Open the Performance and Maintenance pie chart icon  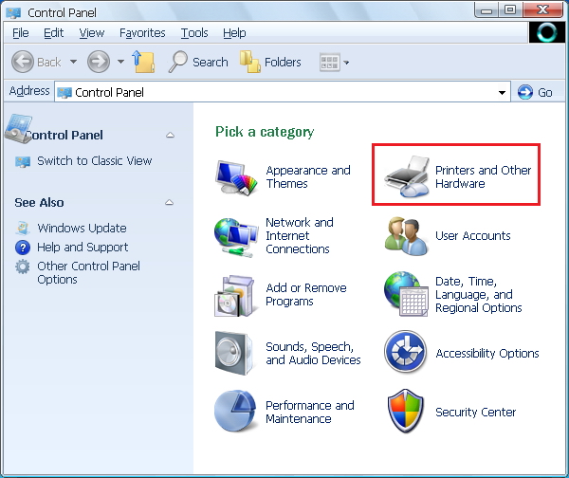tap(235, 412)
